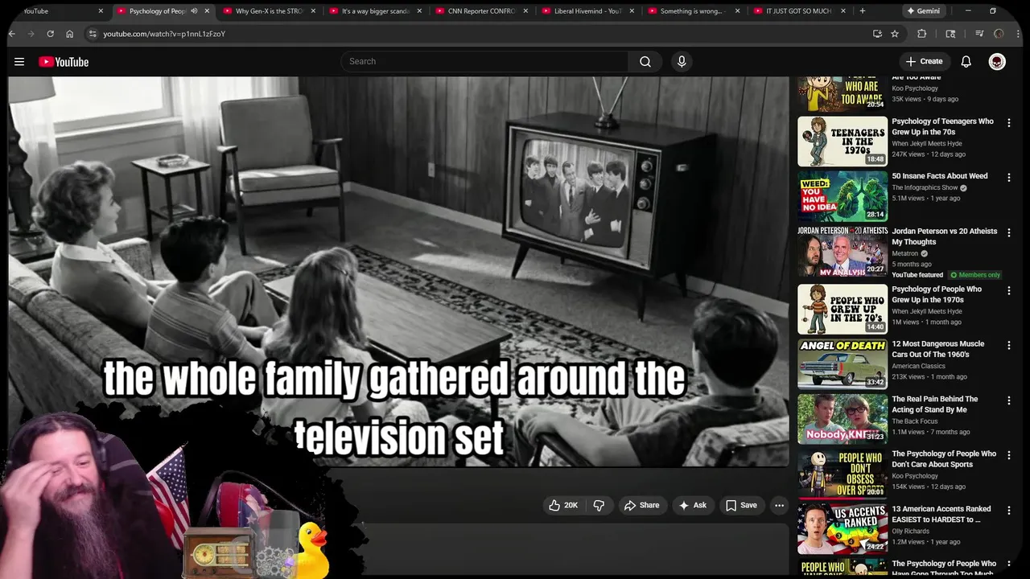The image size is (1030, 579).
Task: Open the YouTube guide hamburger menu
Action: pyautogui.click(x=19, y=62)
